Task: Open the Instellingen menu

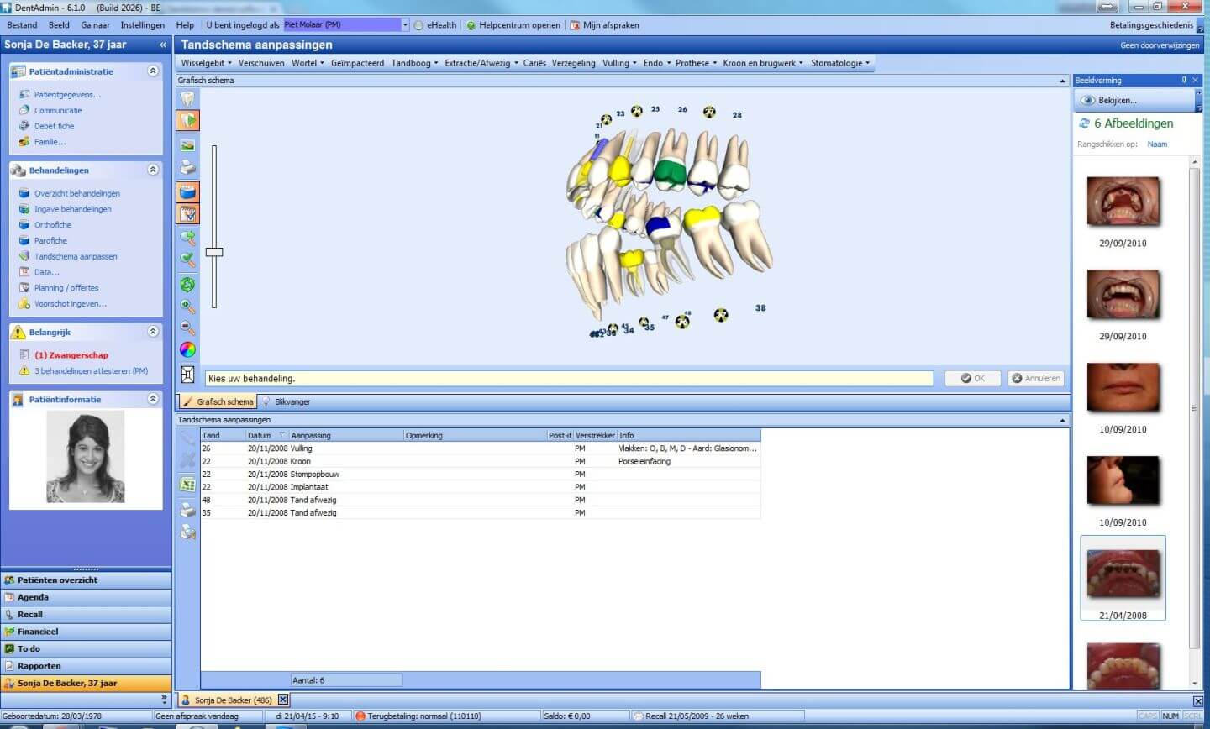Action: pyautogui.click(x=142, y=25)
